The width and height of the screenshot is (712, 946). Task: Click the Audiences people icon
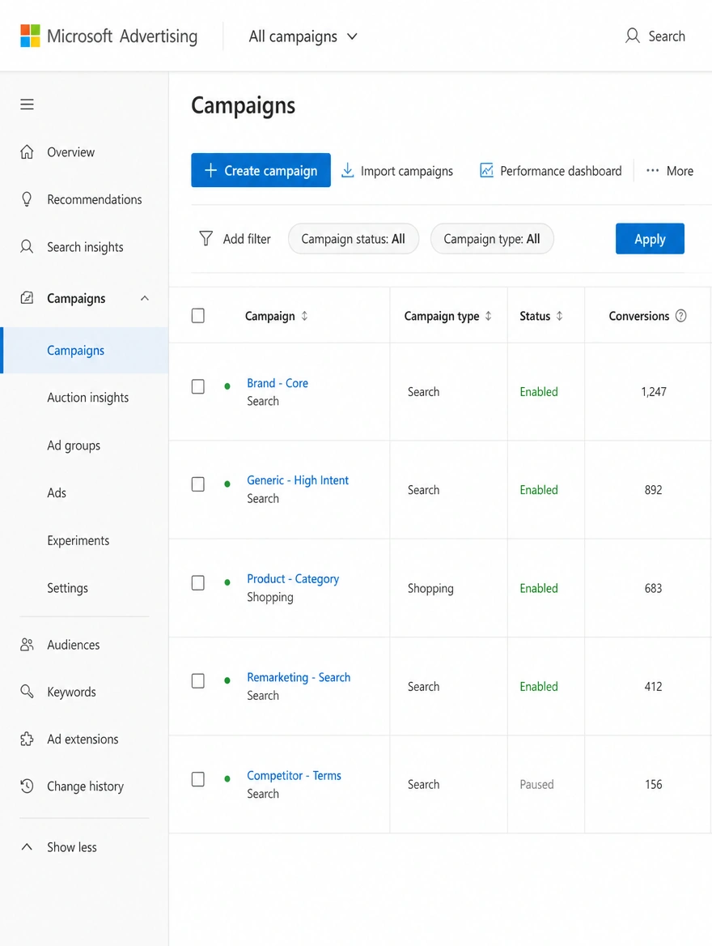tap(28, 645)
